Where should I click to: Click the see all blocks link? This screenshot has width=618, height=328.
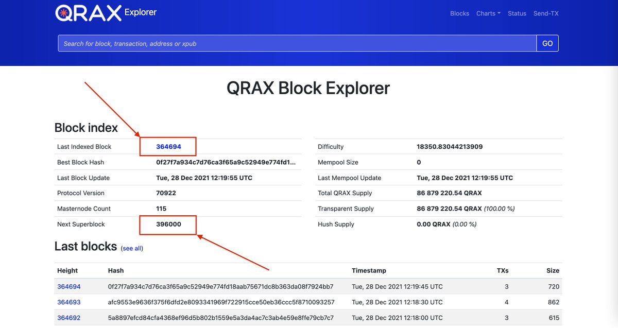click(132, 248)
